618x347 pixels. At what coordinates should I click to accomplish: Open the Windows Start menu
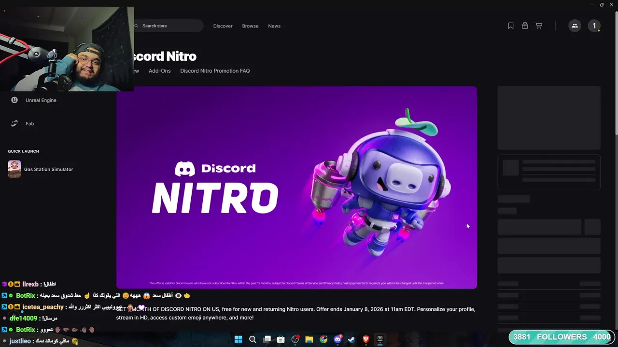tap(238, 339)
